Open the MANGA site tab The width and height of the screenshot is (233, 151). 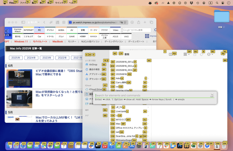pyautogui.click(x=93, y=36)
